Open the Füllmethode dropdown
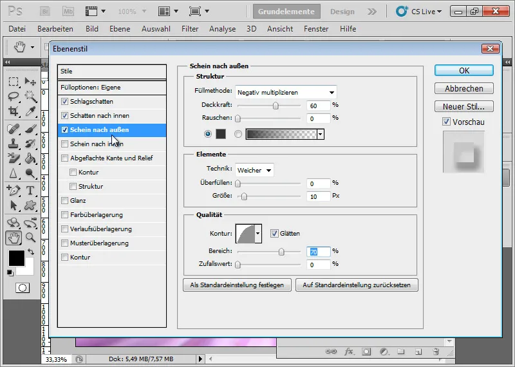 tap(286, 92)
